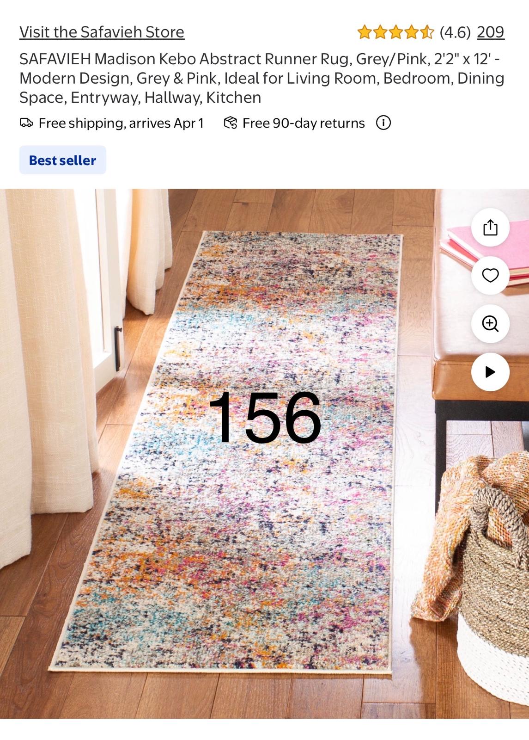Tap the 209 reviews count link
This screenshot has height=740, width=529.
(490, 32)
